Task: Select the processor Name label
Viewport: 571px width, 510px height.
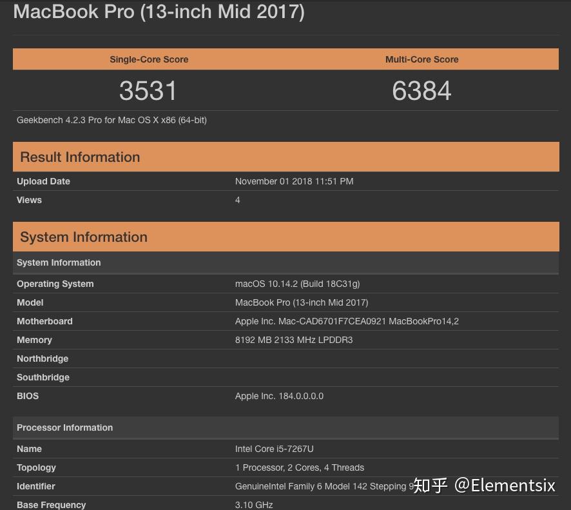Action: (x=29, y=449)
